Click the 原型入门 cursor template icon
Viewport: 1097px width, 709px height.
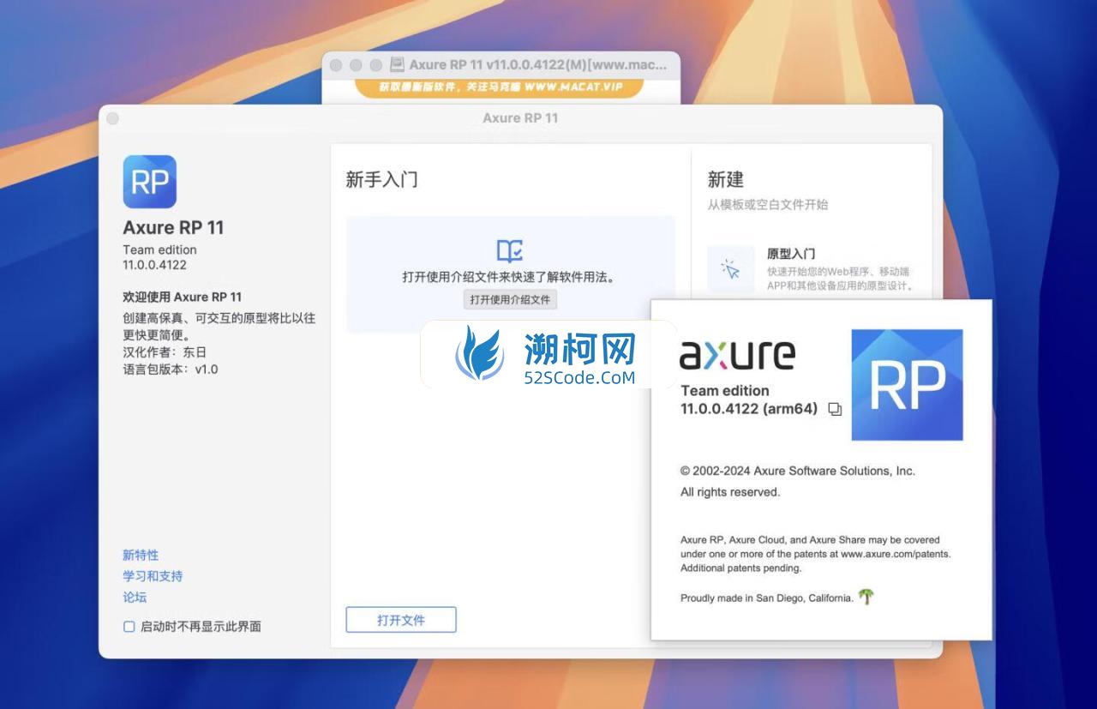coord(731,269)
